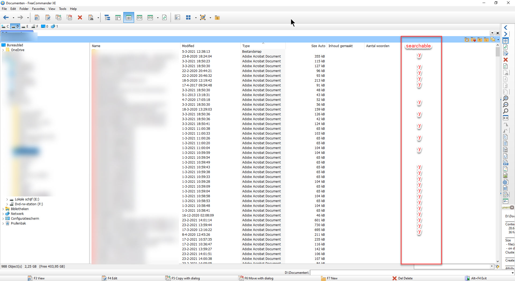Select Netwerk in folder tree
Viewport: 515px width, 281px height.
pos(17,214)
